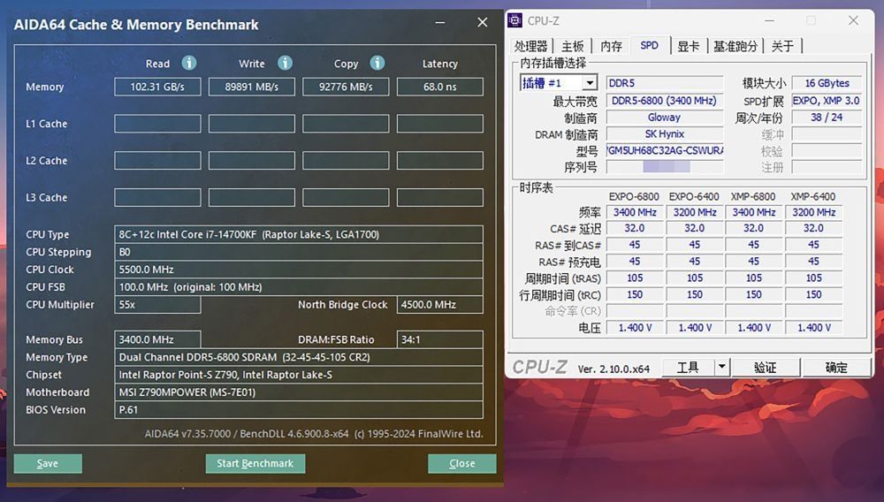Image resolution: width=884 pixels, height=502 pixels.
Task: Click the CPU-Z title bar app icon
Action: (516, 20)
